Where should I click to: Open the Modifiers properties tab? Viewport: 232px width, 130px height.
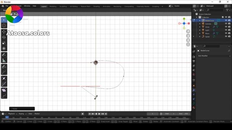point(194,90)
